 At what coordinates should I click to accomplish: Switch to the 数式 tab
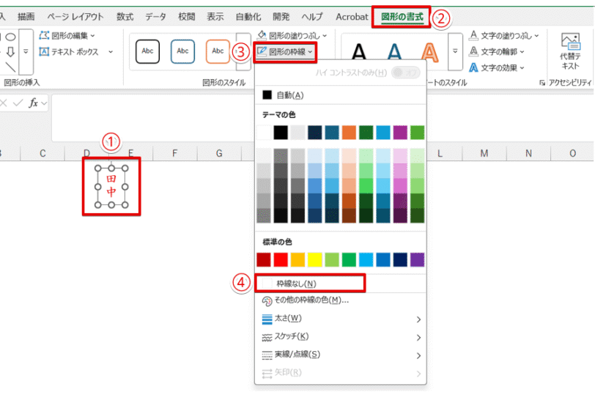(125, 17)
